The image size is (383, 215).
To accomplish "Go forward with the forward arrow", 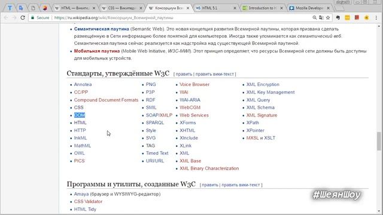I will pyautogui.click(x=14, y=17).
